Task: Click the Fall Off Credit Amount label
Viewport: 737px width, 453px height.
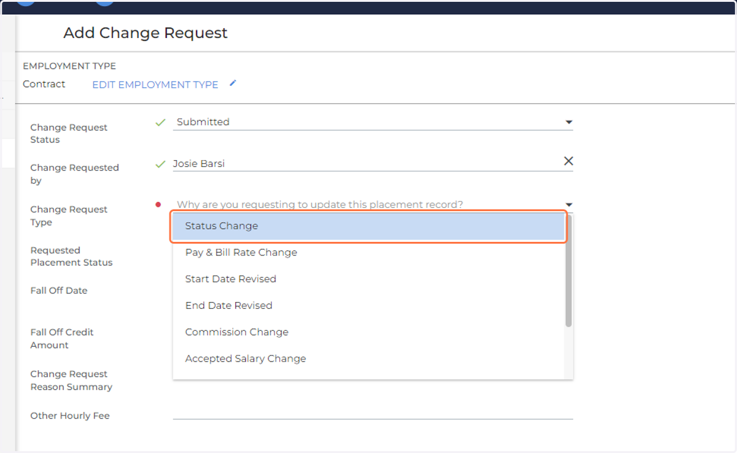Action: click(x=62, y=338)
